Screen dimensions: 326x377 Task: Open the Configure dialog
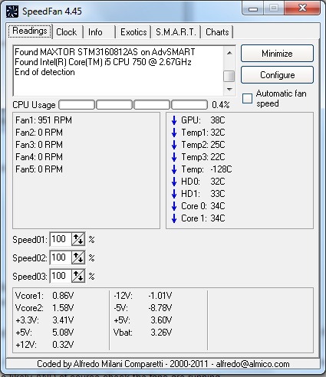click(277, 75)
